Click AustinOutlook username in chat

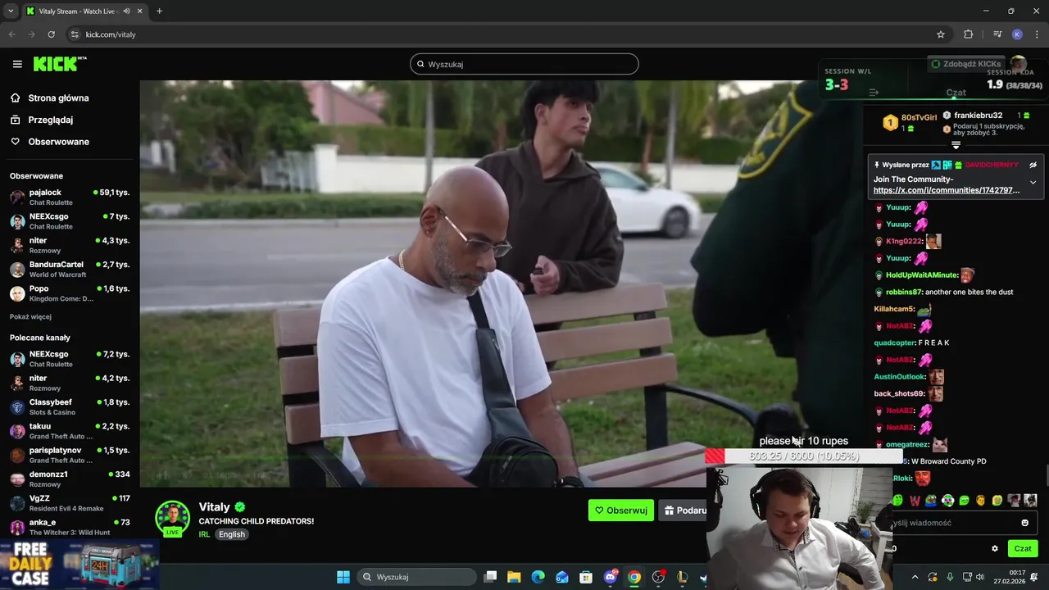(899, 377)
